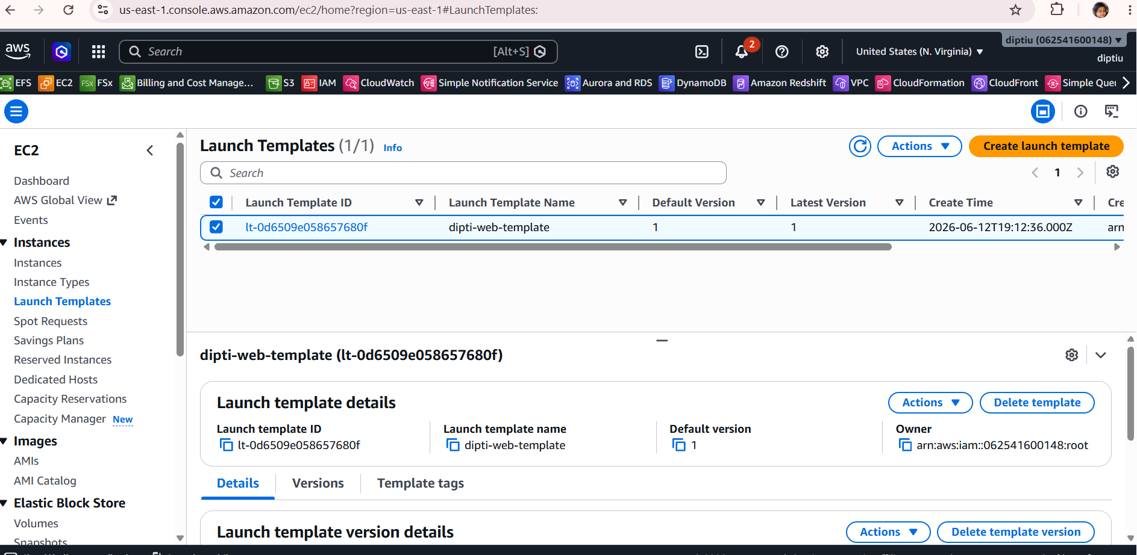1137x555 pixels.
Task: Copy the Launch template ID value
Action: (x=227, y=445)
